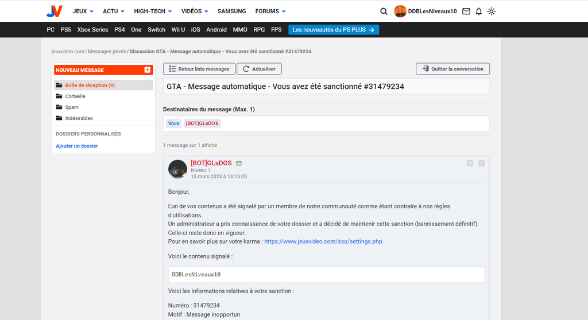Open the [BOT]GLaDOS author profile name
The width and height of the screenshot is (588, 320).
(x=211, y=163)
